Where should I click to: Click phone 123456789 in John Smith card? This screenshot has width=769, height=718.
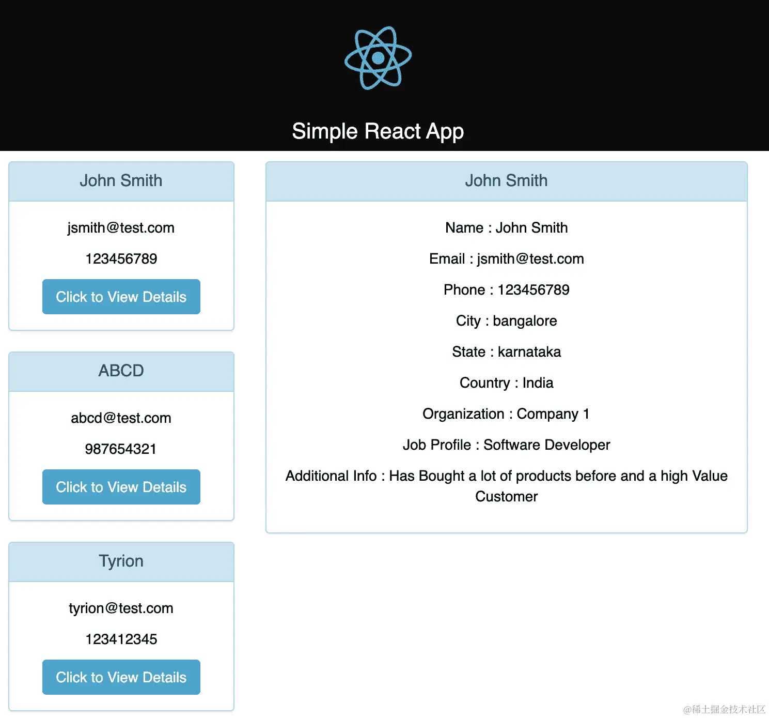tap(121, 258)
